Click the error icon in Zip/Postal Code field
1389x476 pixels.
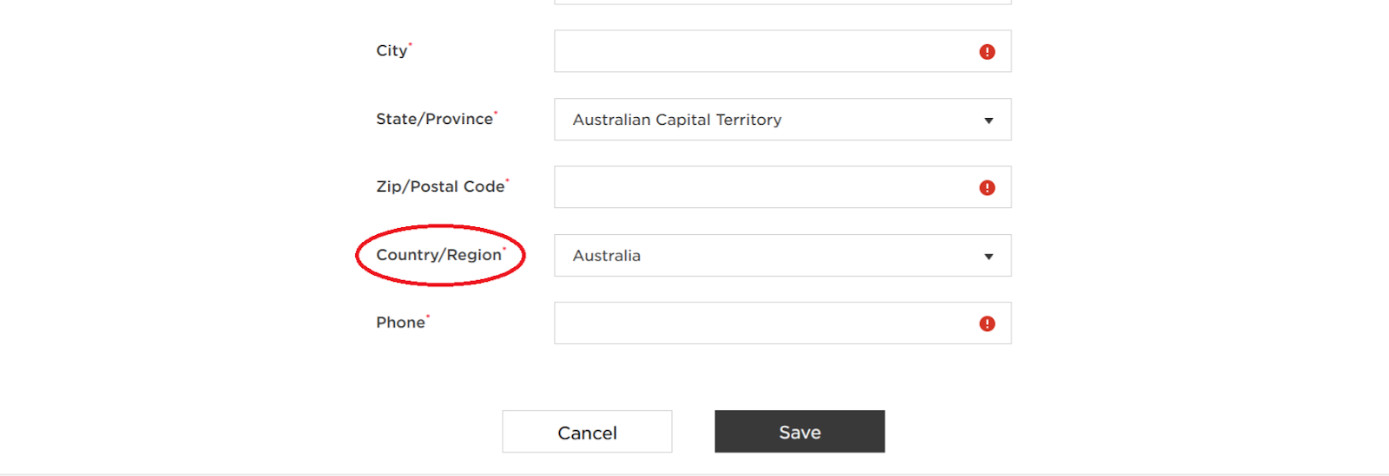click(x=987, y=188)
